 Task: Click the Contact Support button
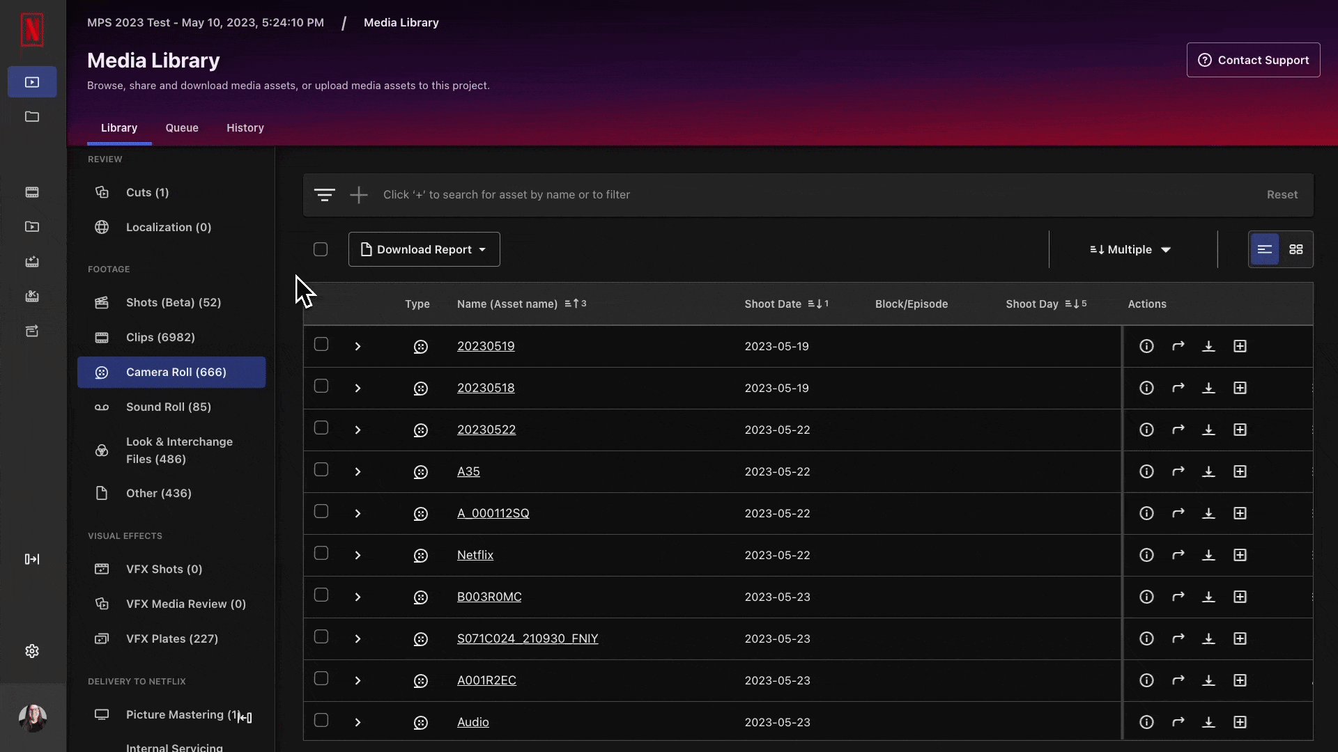tap(1253, 60)
